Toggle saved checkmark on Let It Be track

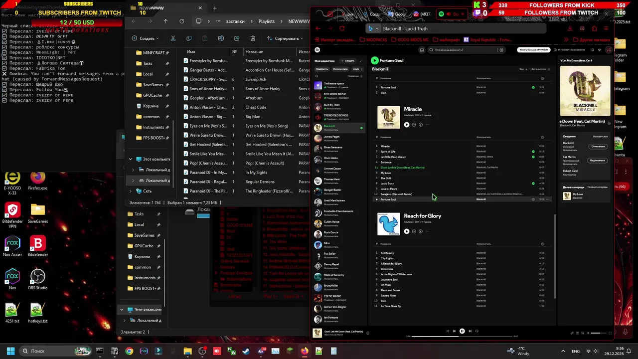pyautogui.click(x=533, y=157)
